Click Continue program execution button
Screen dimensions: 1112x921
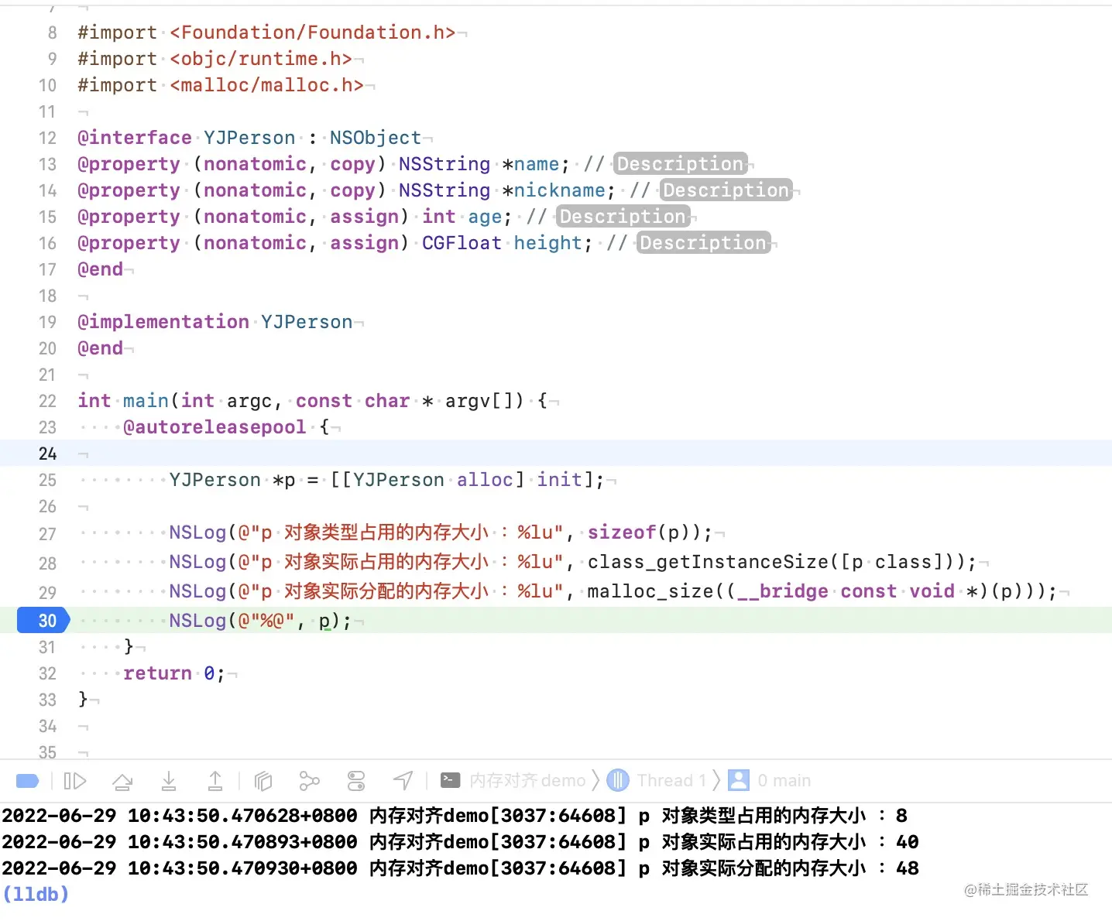75,781
